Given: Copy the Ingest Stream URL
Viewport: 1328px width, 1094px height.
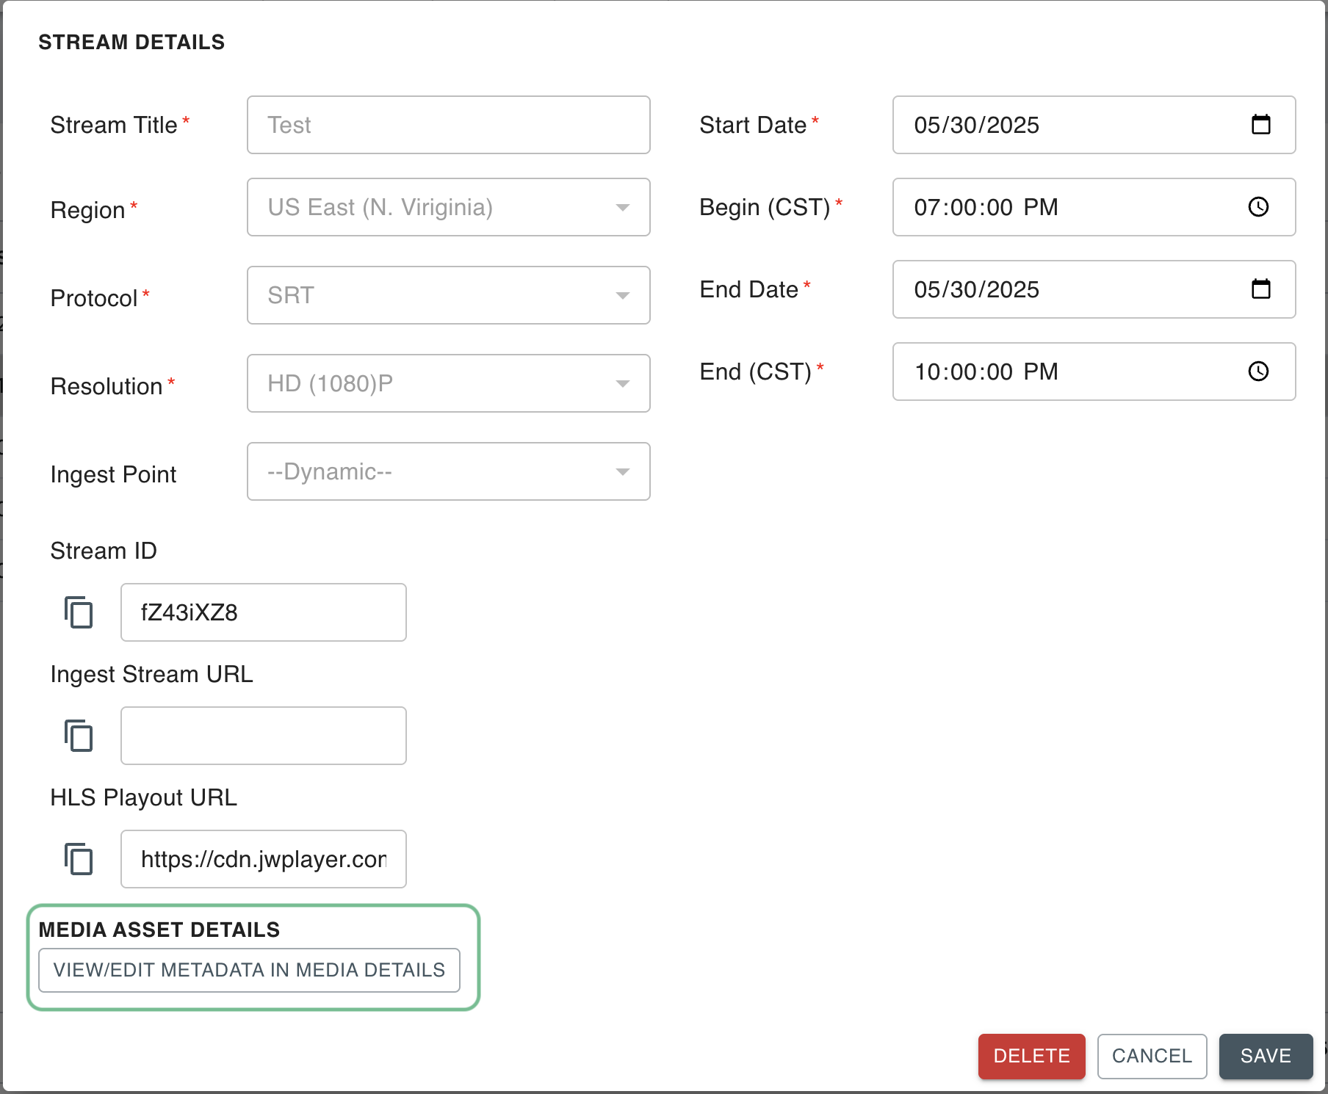Looking at the screenshot, I should click(79, 736).
